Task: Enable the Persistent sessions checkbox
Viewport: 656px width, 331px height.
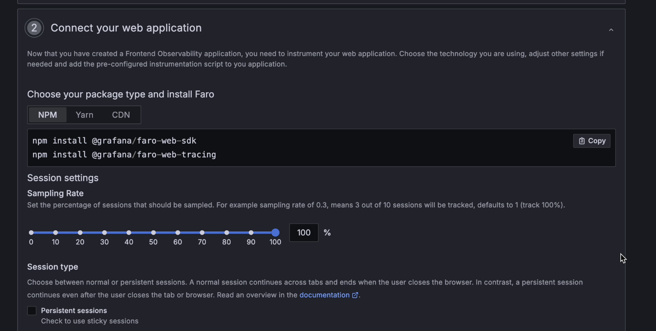Action: pos(32,311)
